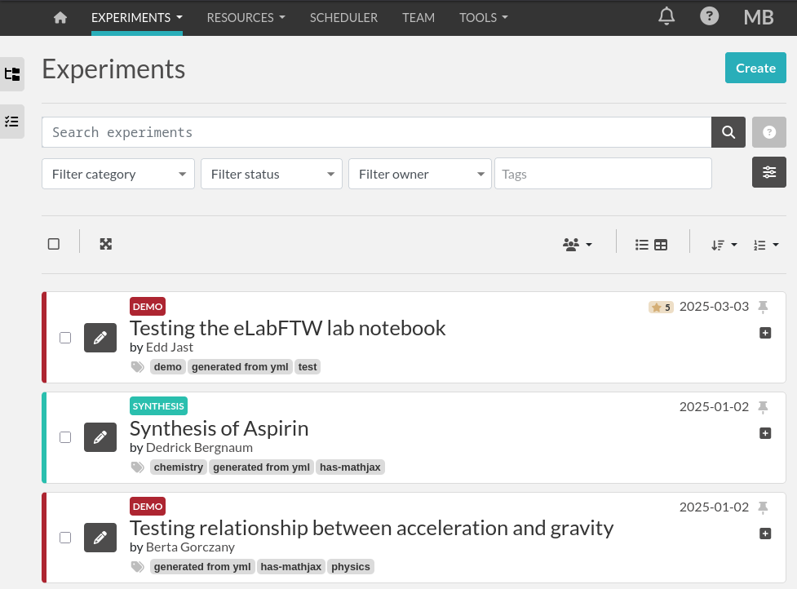Open the notifications bell
The image size is (797, 589).
pyautogui.click(x=666, y=16)
